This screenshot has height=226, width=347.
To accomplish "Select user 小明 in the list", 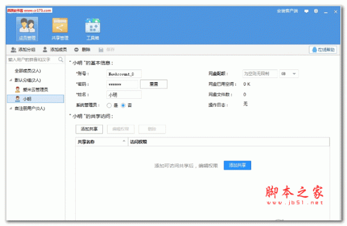I will [35, 99].
